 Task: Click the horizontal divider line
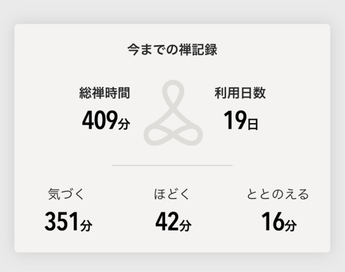(x=172, y=165)
